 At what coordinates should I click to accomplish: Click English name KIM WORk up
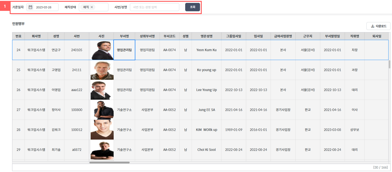pyautogui.click(x=206, y=130)
